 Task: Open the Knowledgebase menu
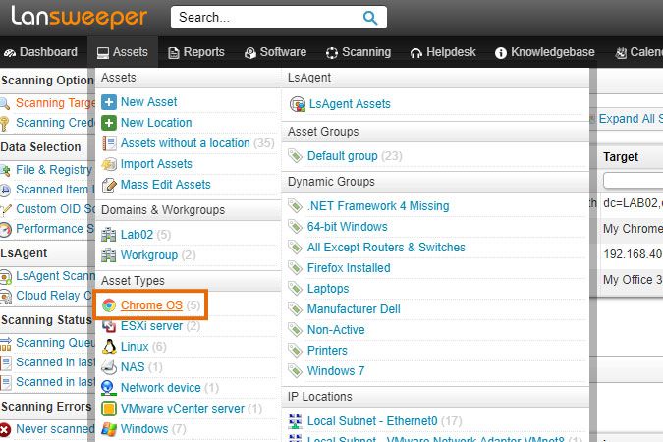tap(544, 52)
